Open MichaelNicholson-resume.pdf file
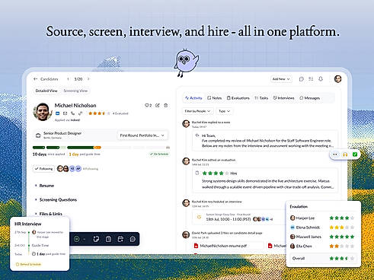 coord(228,246)
